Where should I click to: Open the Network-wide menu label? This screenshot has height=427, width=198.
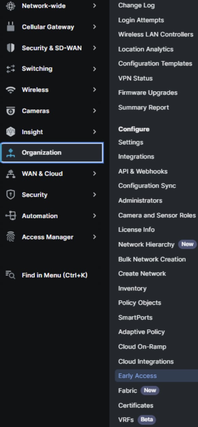pyautogui.click(x=43, y=6)
